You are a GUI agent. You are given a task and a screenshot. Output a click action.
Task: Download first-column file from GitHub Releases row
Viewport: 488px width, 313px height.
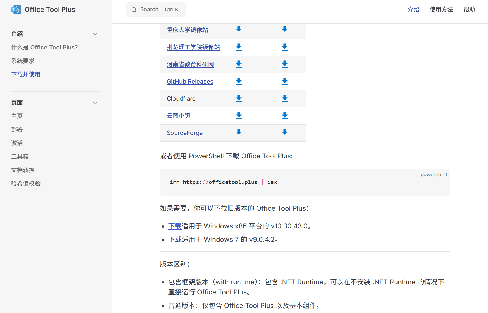[239, 81]
